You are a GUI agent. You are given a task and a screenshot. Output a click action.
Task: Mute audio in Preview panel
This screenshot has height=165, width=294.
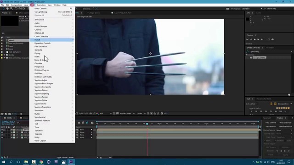tap(272, 39)
